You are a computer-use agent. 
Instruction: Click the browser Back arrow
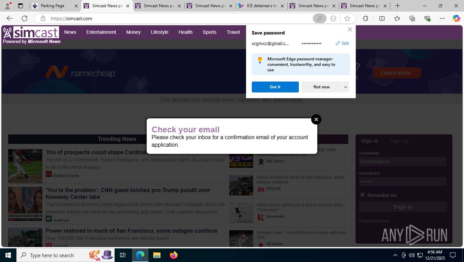click(10, 18)
